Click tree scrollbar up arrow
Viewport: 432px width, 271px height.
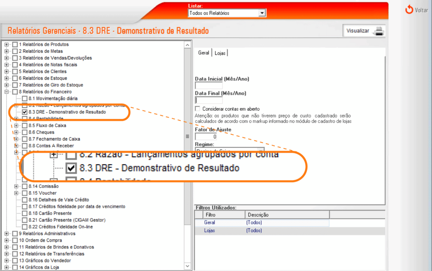(x=187, y=45)
